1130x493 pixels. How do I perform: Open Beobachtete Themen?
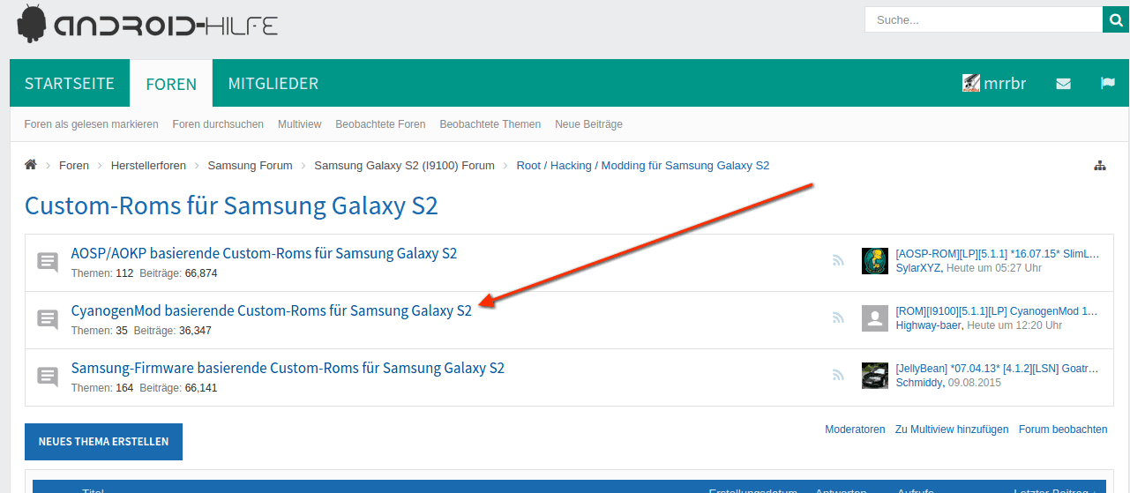point(490,124)
